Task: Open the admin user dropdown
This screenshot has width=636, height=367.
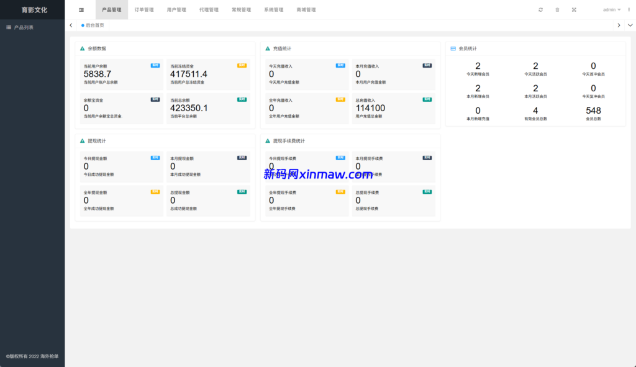Action: (612, 10)
